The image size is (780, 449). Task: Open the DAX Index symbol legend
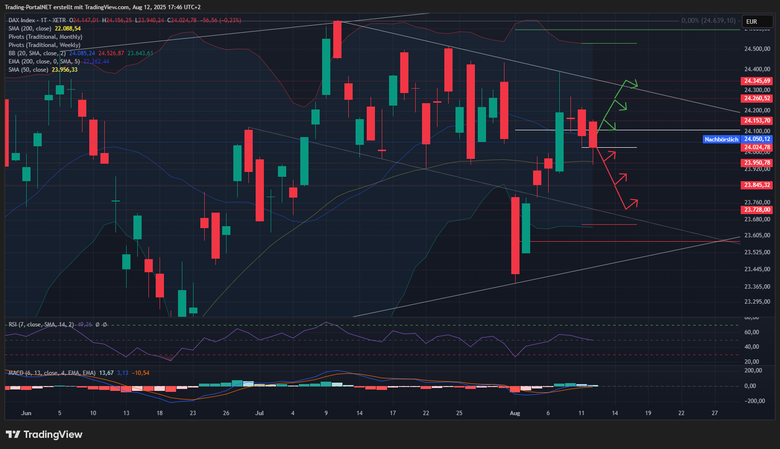coord(22,20)
